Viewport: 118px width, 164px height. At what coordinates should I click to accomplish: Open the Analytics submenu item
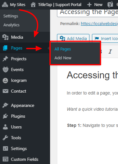(11, 25)
